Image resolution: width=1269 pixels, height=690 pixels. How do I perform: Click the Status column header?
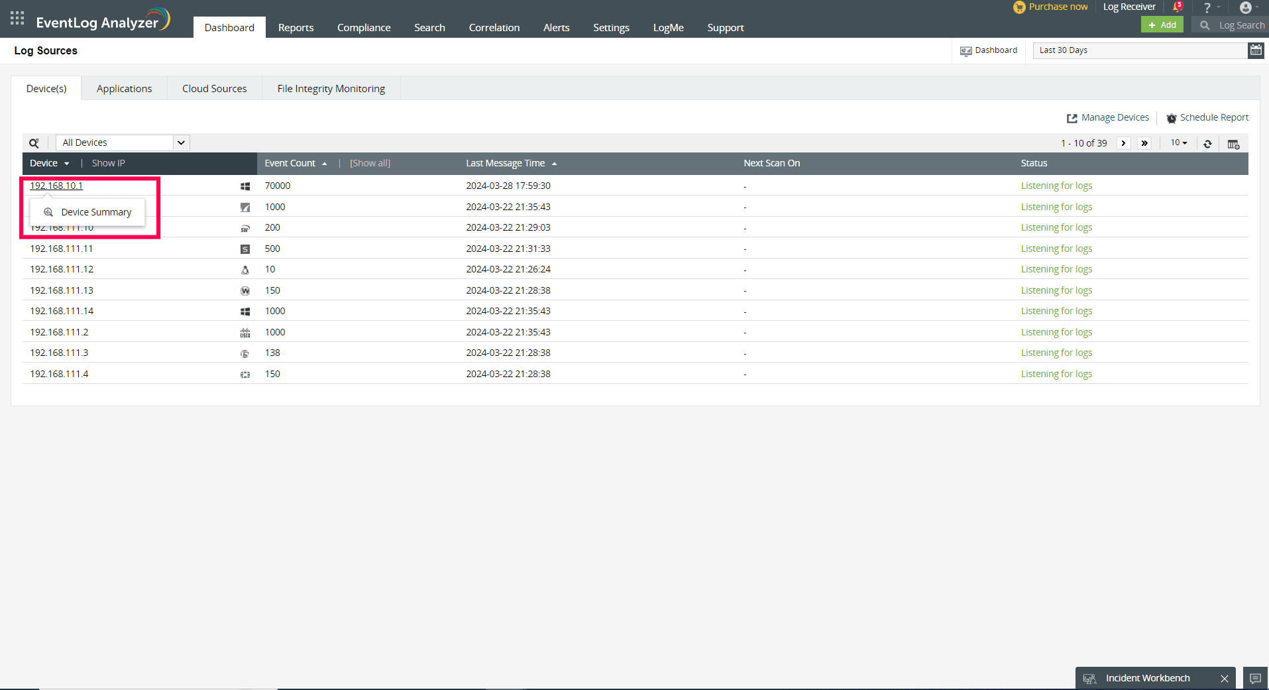pos(1034,163)
